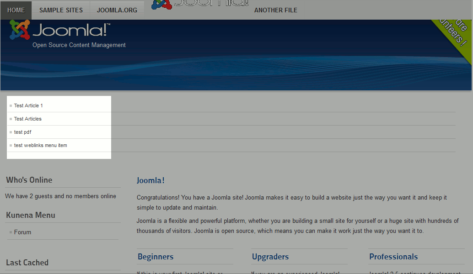Click the Kunena Menu heading
The image size is (473, 274).
click(x=31, y=215)
